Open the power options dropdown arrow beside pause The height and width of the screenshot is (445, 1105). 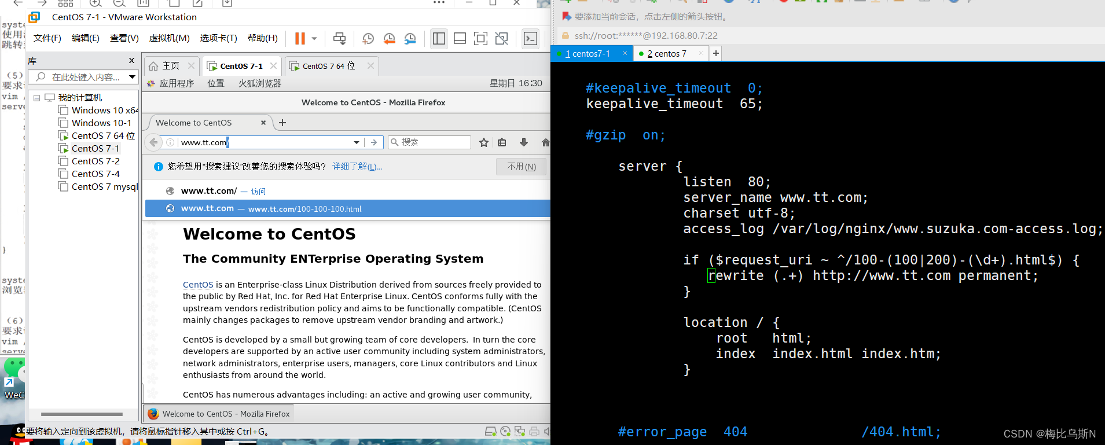tap(314, 39)
